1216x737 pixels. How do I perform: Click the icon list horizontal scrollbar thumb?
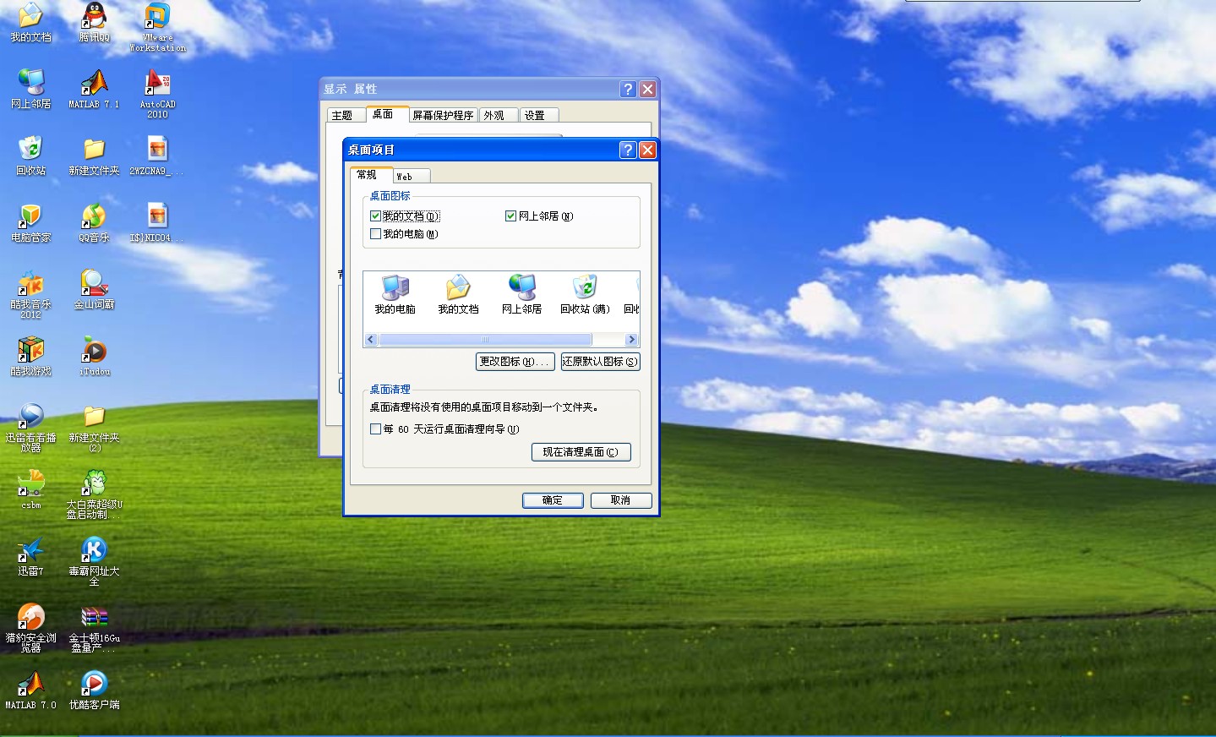click(x=486, y=340)
